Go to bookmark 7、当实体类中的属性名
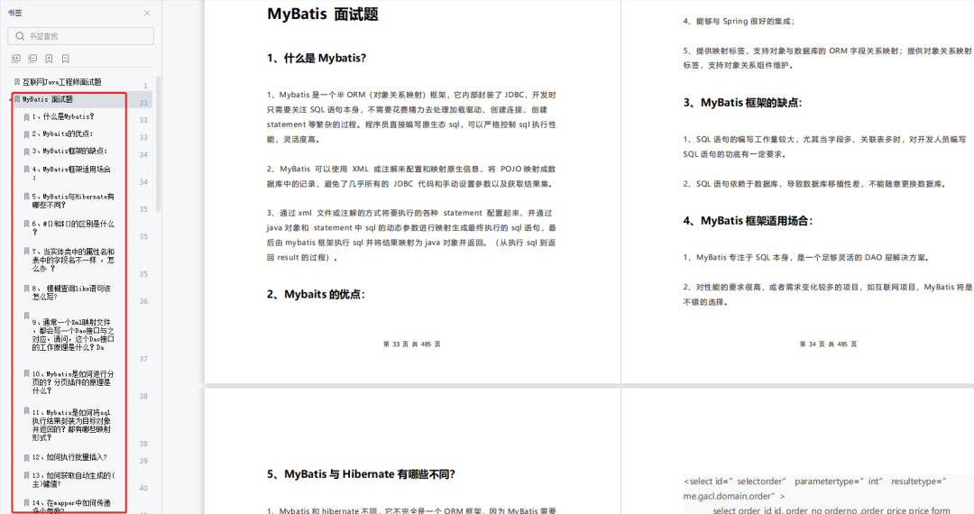Screen dimensions: 974x514 tap(73, 260)
